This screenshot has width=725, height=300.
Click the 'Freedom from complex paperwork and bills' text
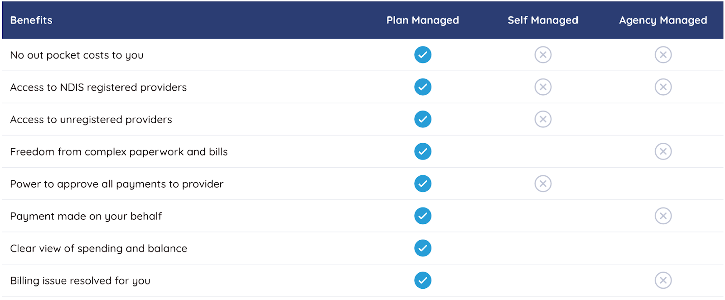point(119,152)
